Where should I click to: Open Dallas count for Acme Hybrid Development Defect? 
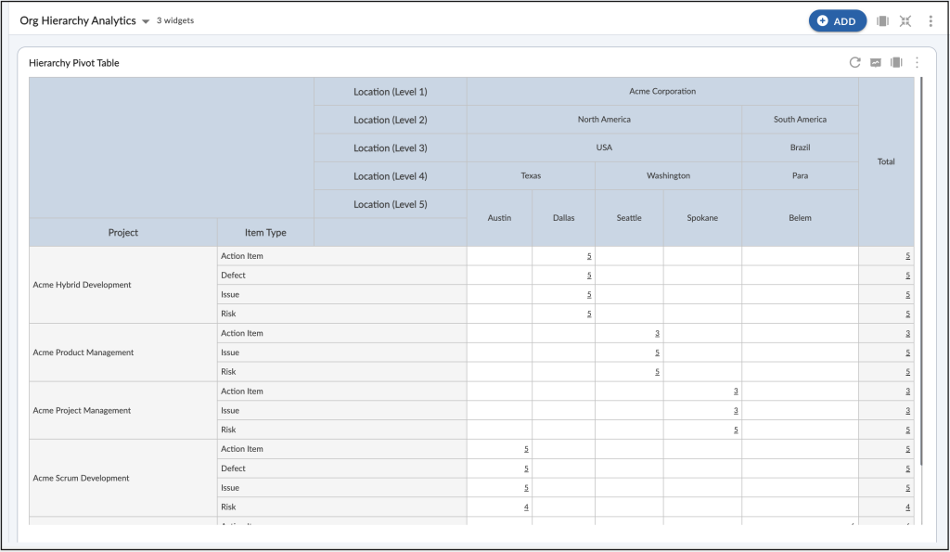tap(589, 276)
